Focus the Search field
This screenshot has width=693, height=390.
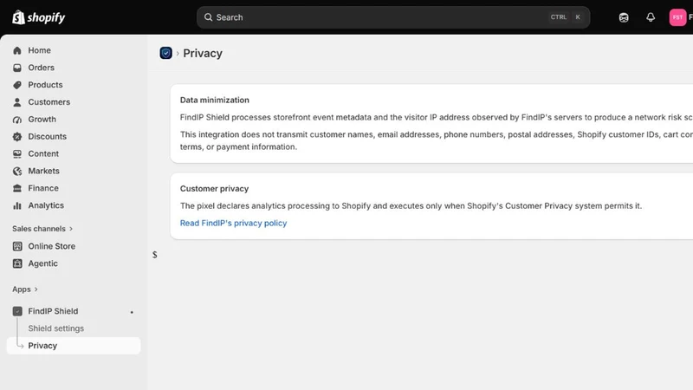tap(393, 17)
